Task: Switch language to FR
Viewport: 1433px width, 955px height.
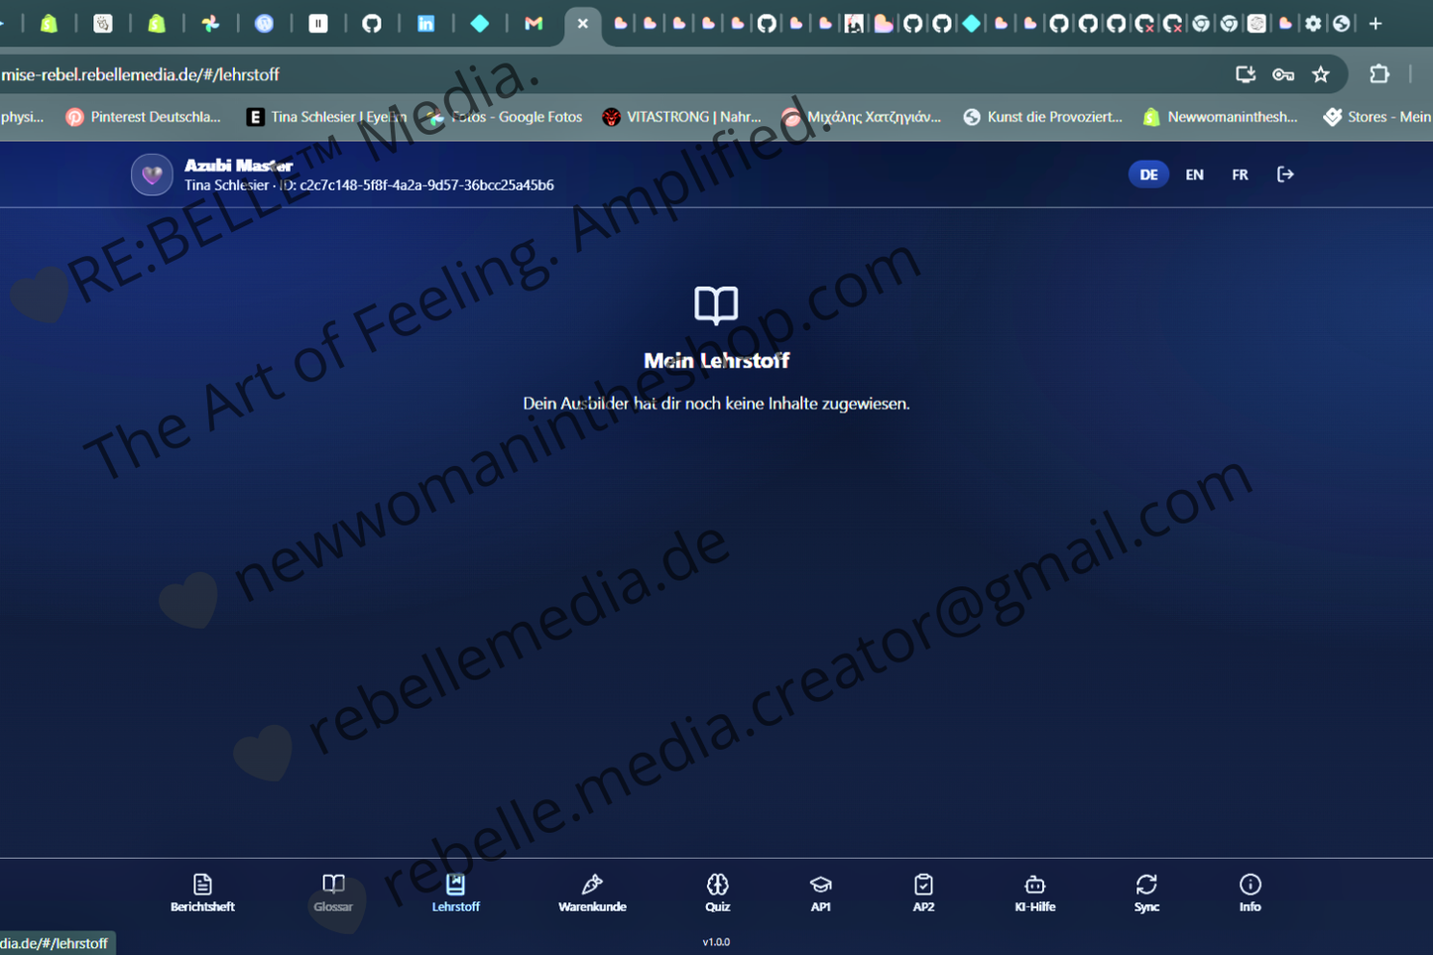Action: pos(1240,174)
